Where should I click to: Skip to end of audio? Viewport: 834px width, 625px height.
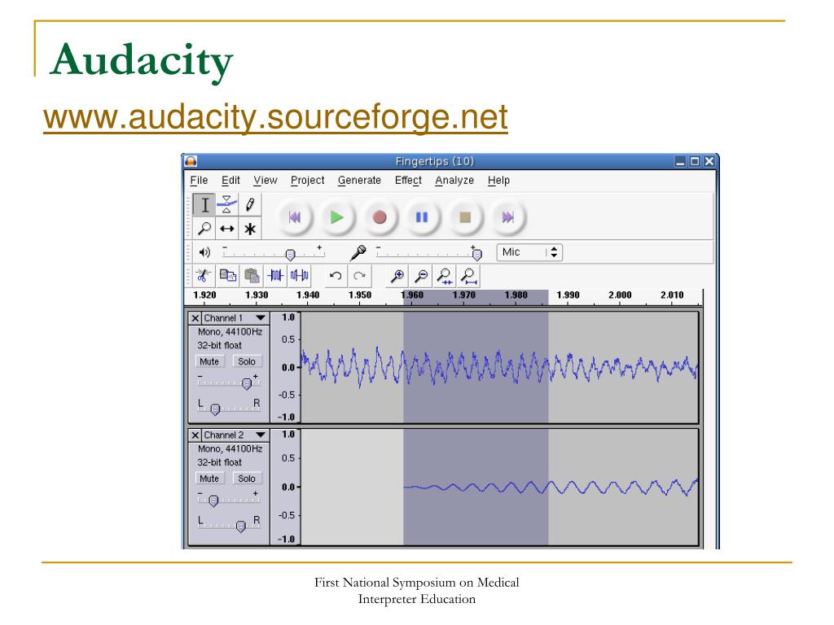coord(508,216)
